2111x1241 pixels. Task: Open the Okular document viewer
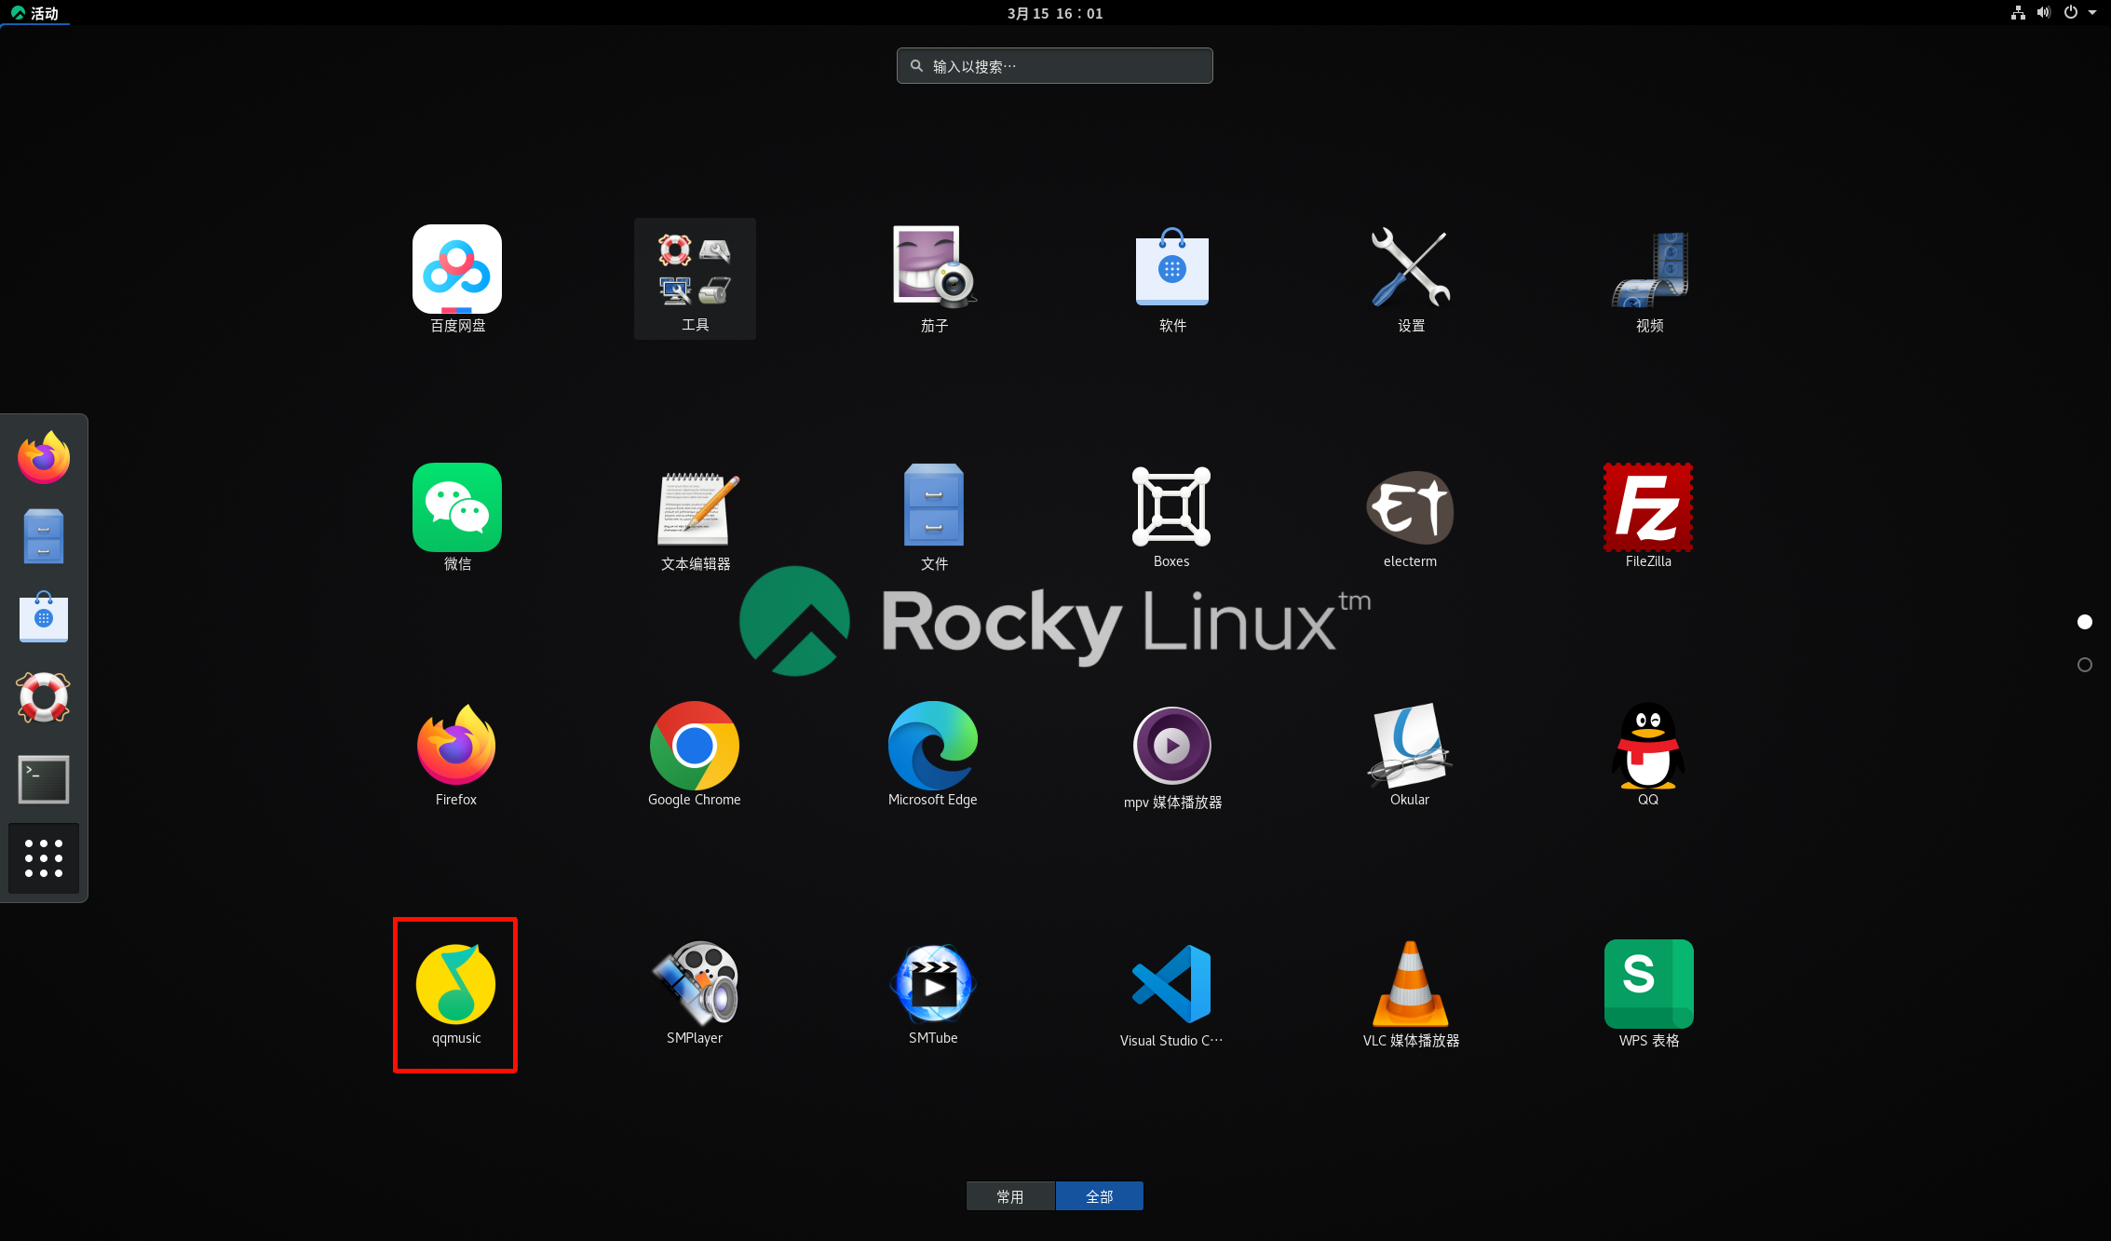[x=1410, y=747]
